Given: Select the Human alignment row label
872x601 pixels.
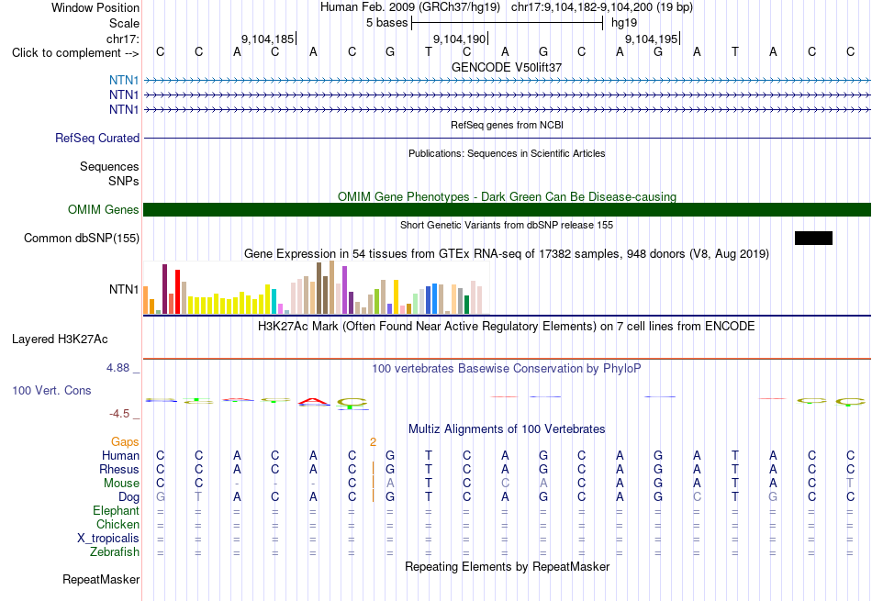Looking at the screenshot, I should click(x=120, y=455).
